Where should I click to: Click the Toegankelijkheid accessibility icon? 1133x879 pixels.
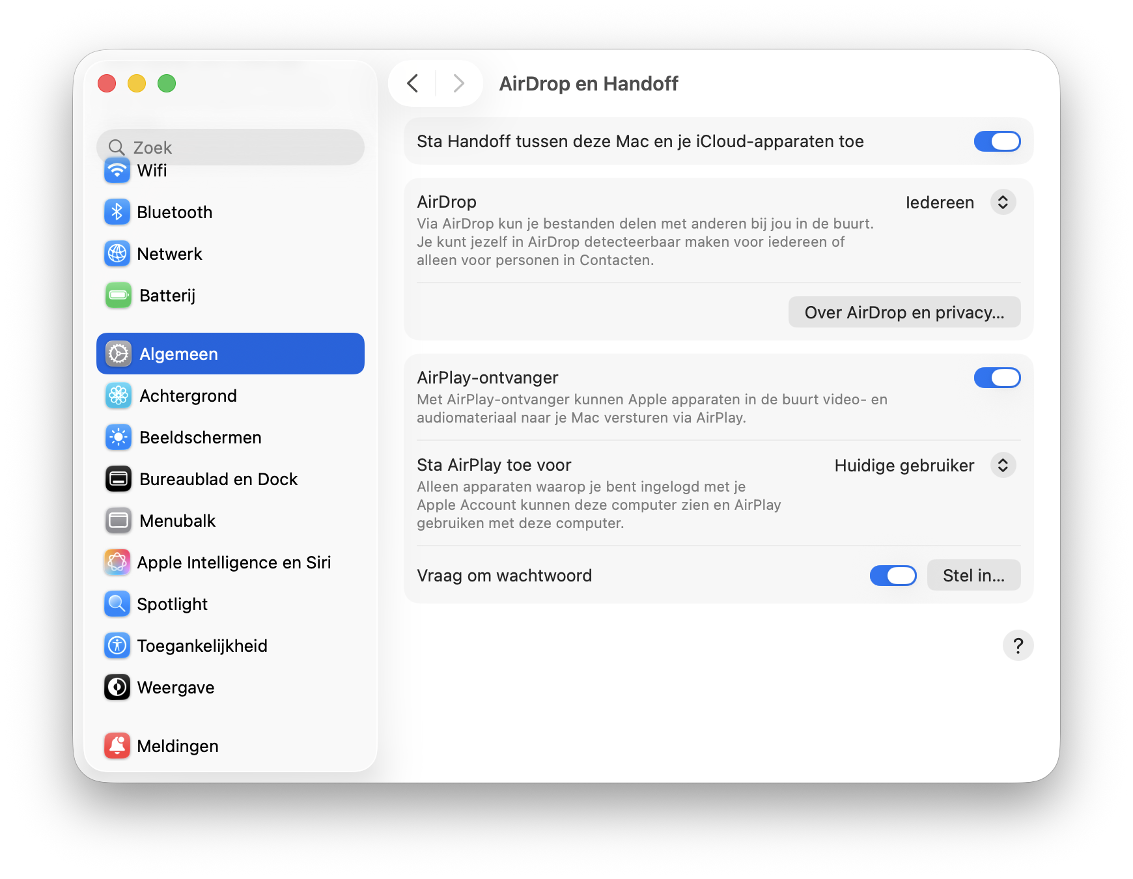[x=117, y=646]
